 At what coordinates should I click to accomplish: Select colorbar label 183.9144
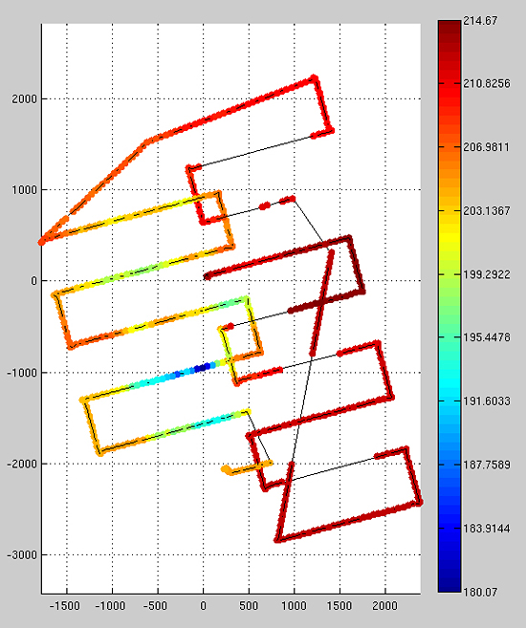coord(487,529)
